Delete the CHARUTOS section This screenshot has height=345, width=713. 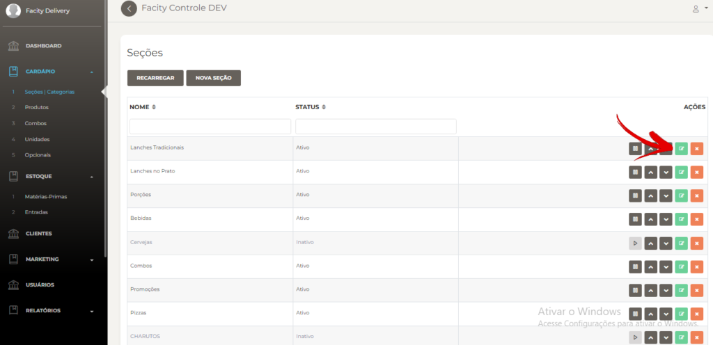[696, 337]
